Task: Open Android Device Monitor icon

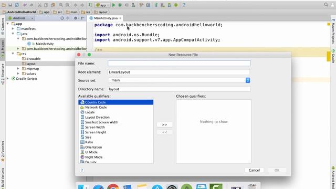Action: pos(176,5)
